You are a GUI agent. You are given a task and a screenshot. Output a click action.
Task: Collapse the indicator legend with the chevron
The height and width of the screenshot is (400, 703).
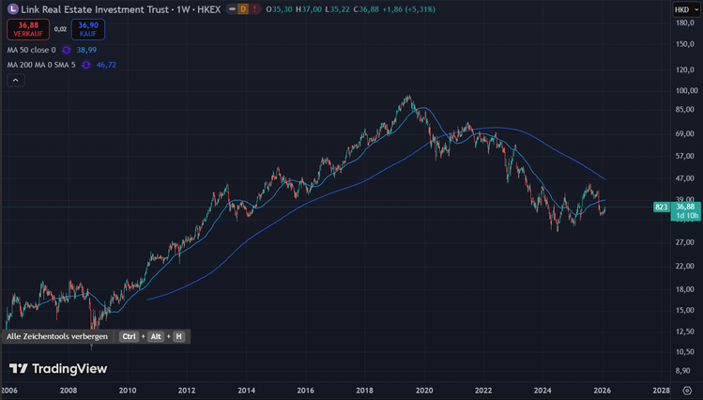15,81
